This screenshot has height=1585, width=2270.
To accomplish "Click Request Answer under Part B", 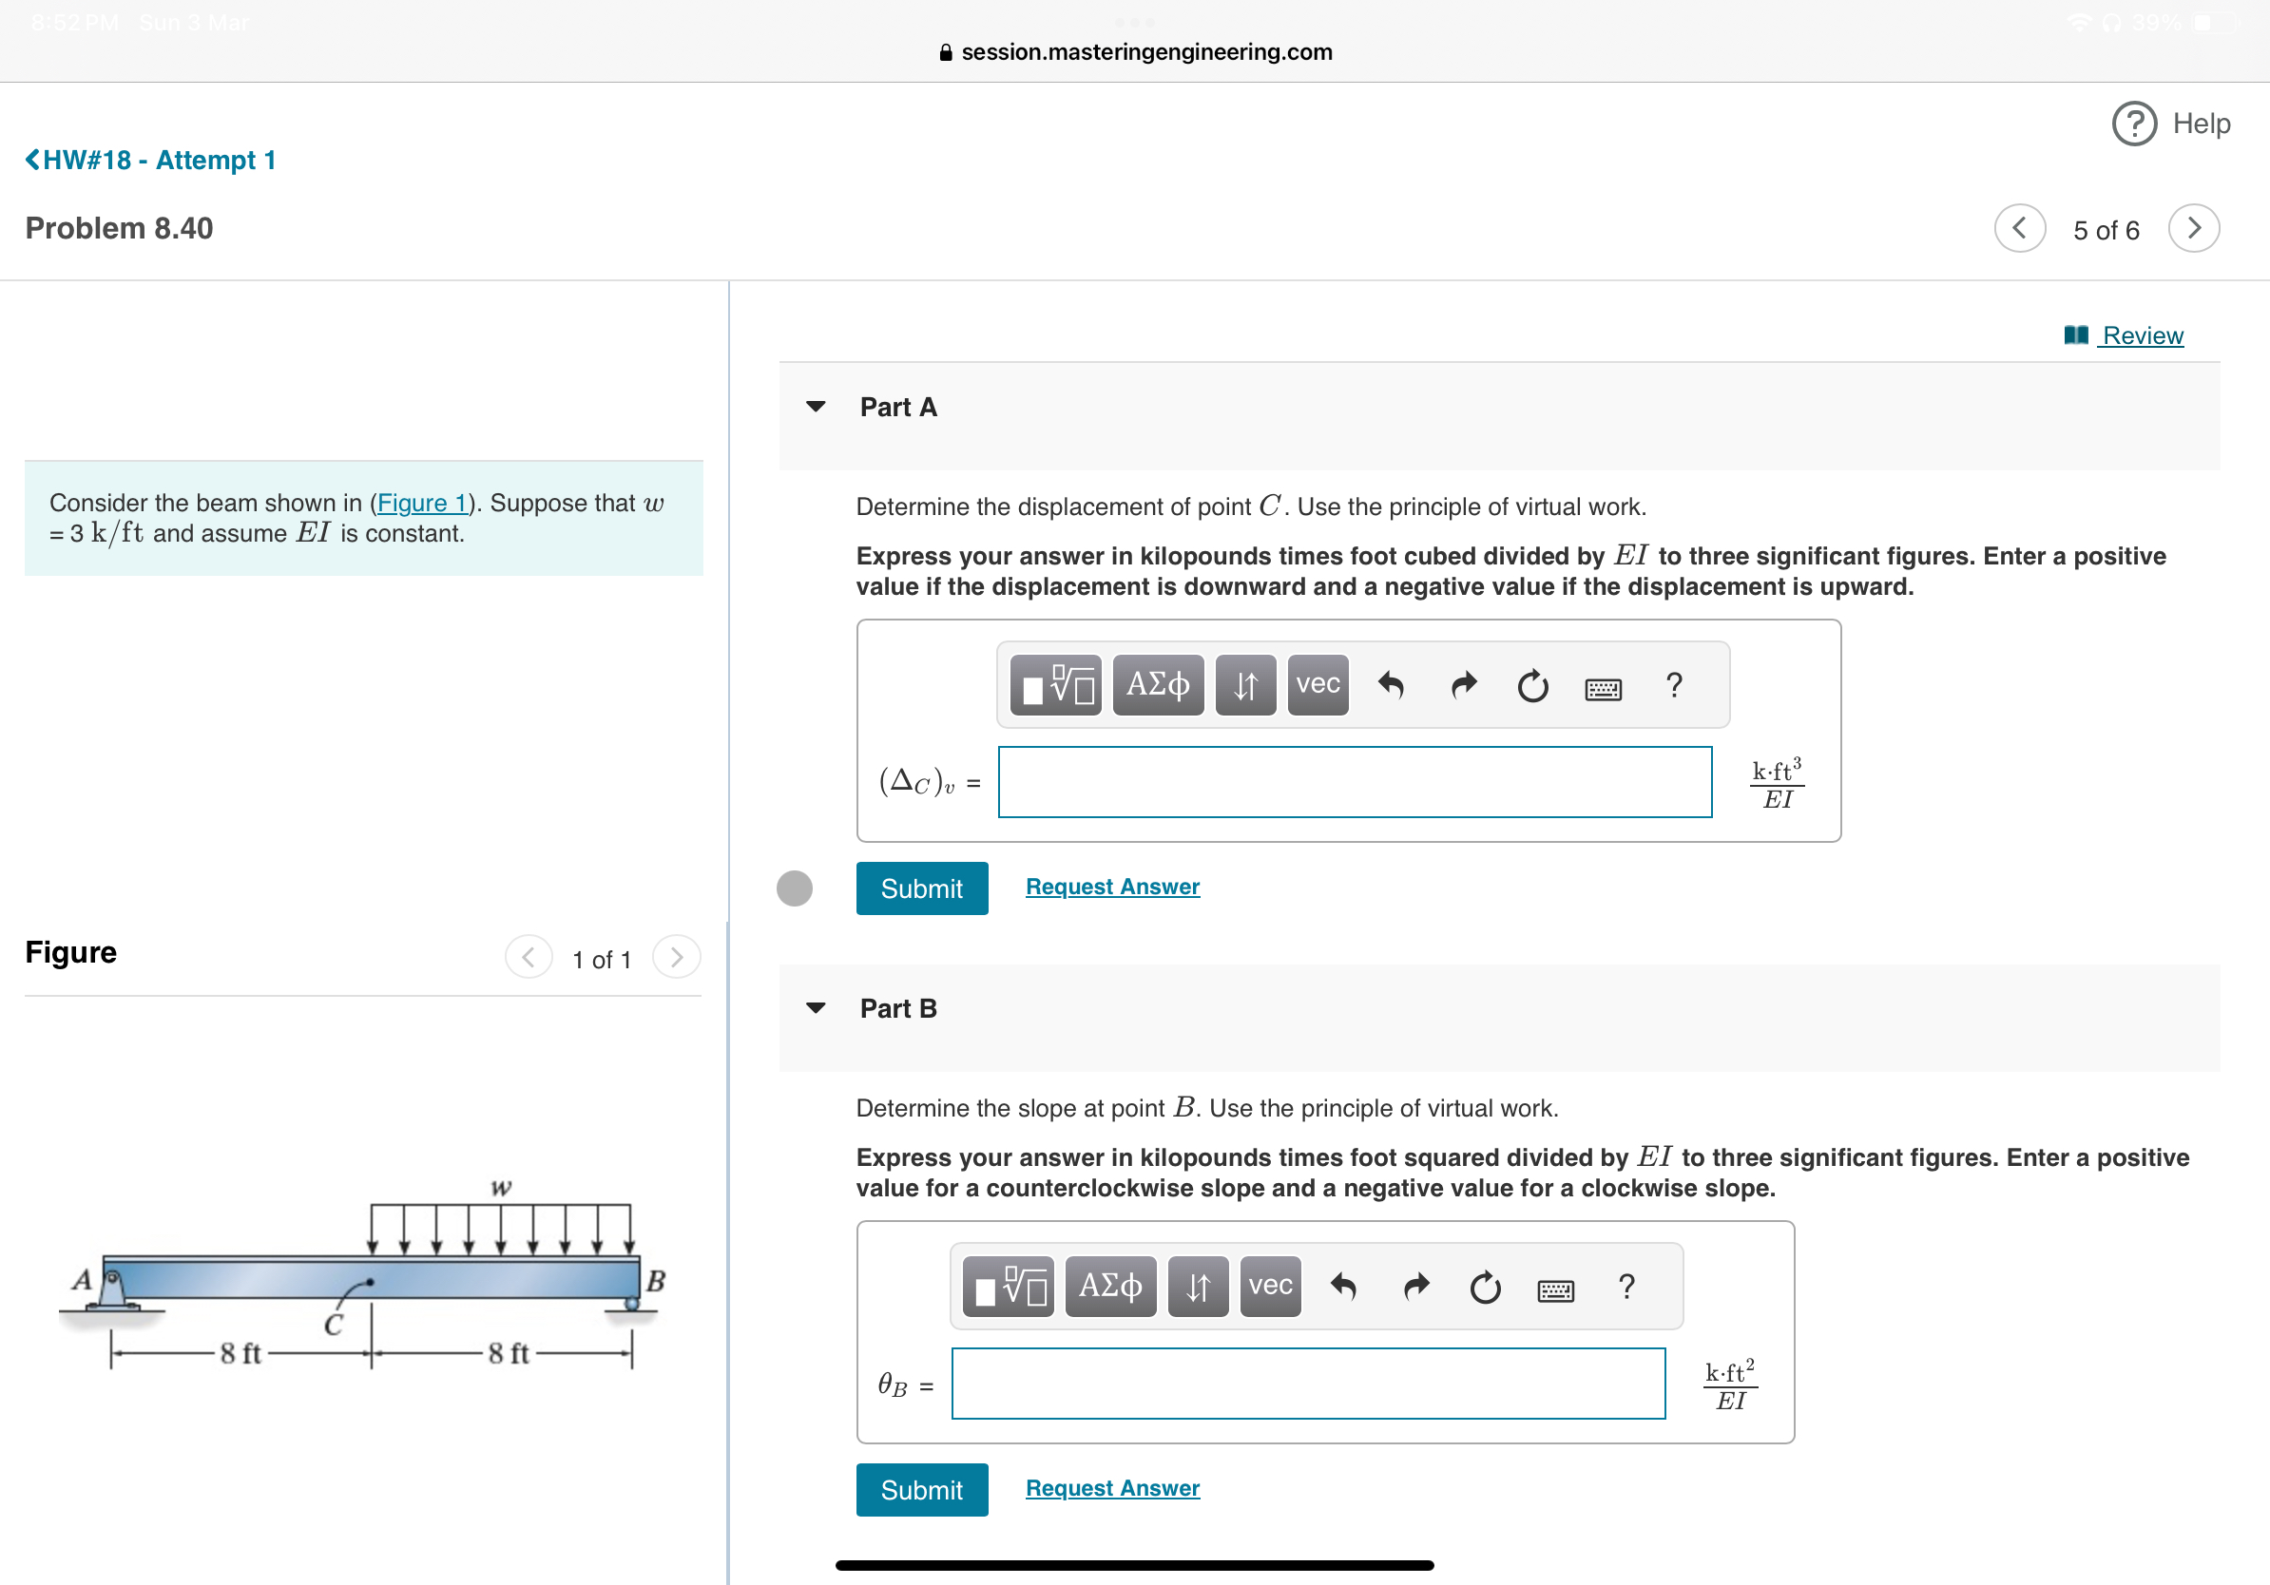I will point(1111,1487).
